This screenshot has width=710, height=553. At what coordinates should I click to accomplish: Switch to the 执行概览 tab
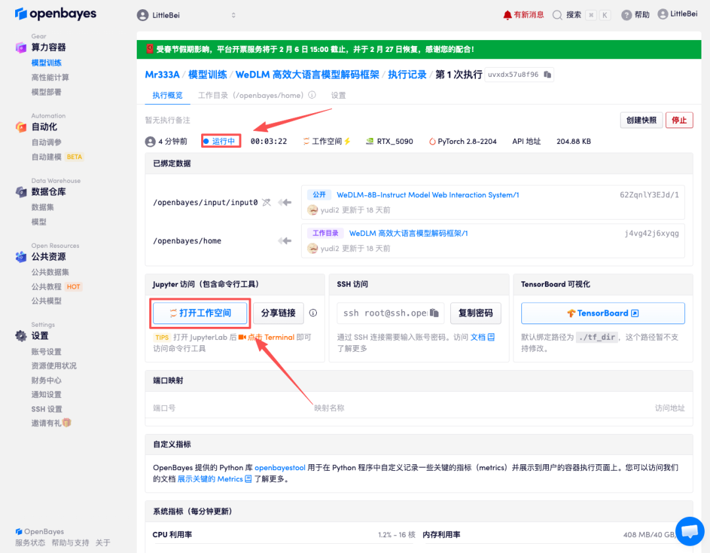click(167, 95)
